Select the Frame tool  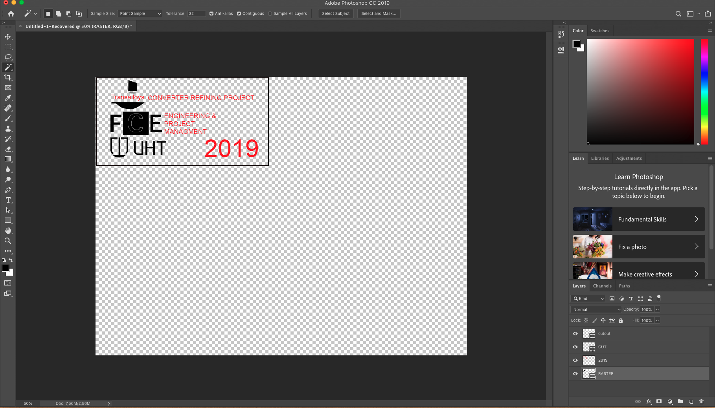(8, 88)
